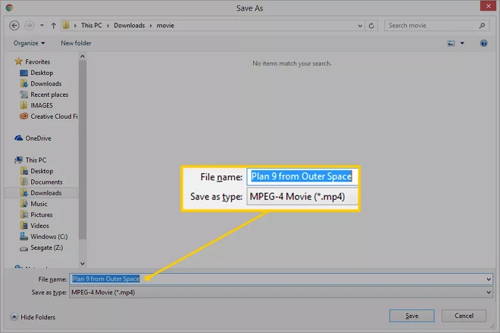
Task: Click the Refresh button beside address bar
Action: tap(372, 26)
